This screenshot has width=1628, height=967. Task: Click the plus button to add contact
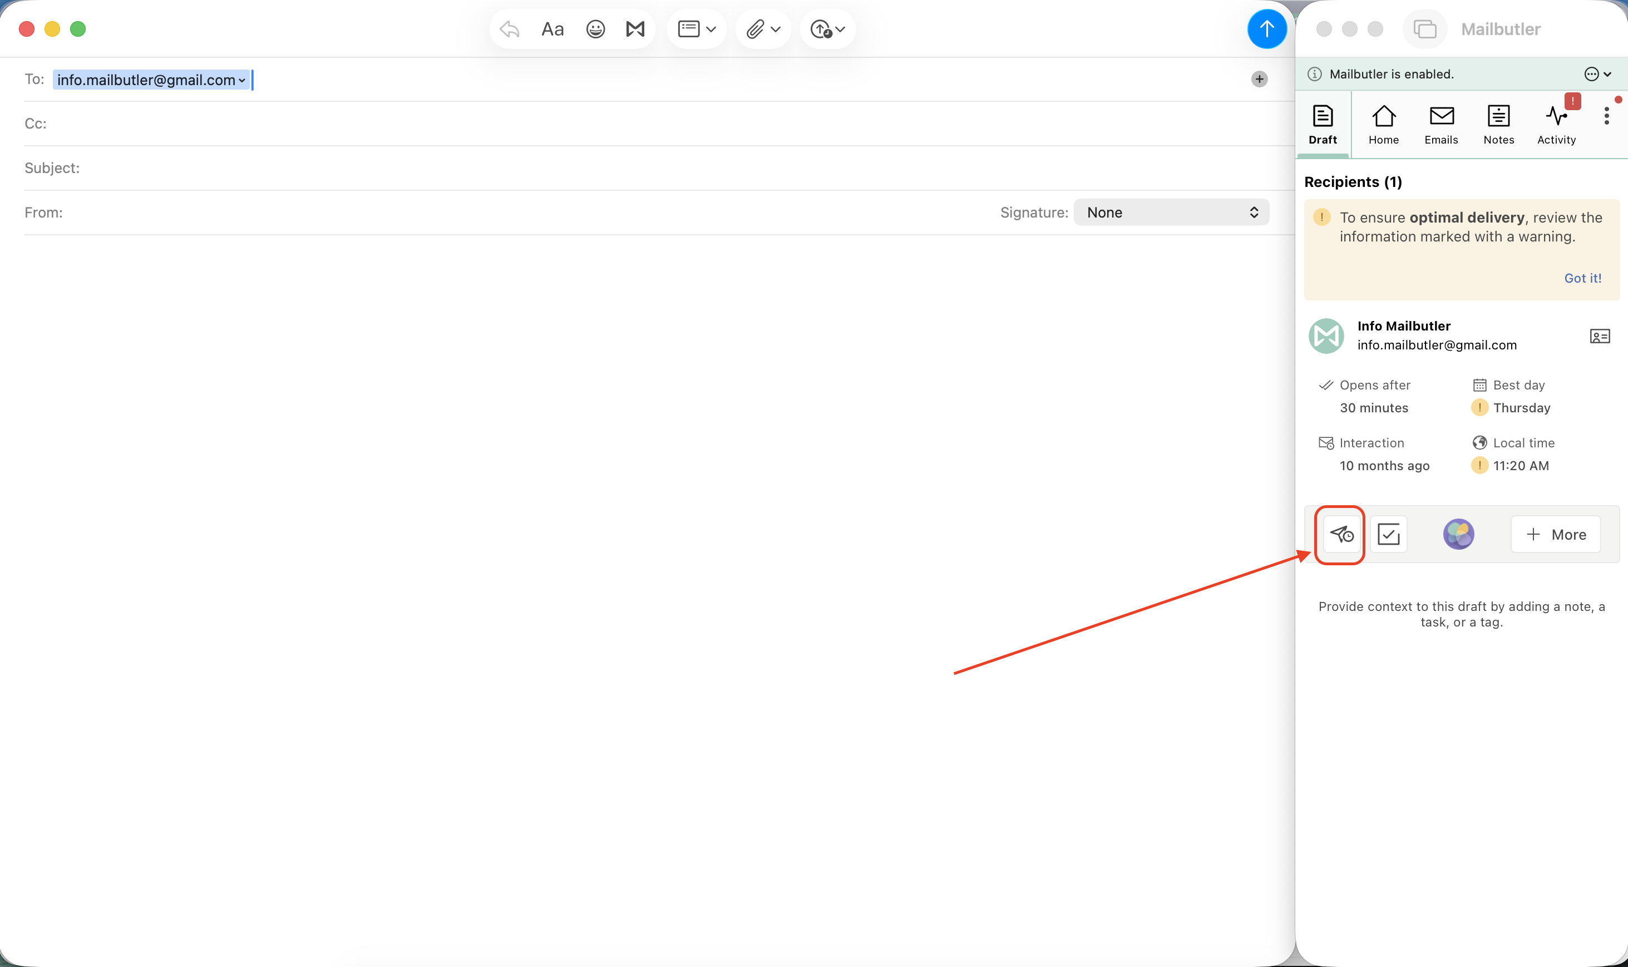[1259, 79]
